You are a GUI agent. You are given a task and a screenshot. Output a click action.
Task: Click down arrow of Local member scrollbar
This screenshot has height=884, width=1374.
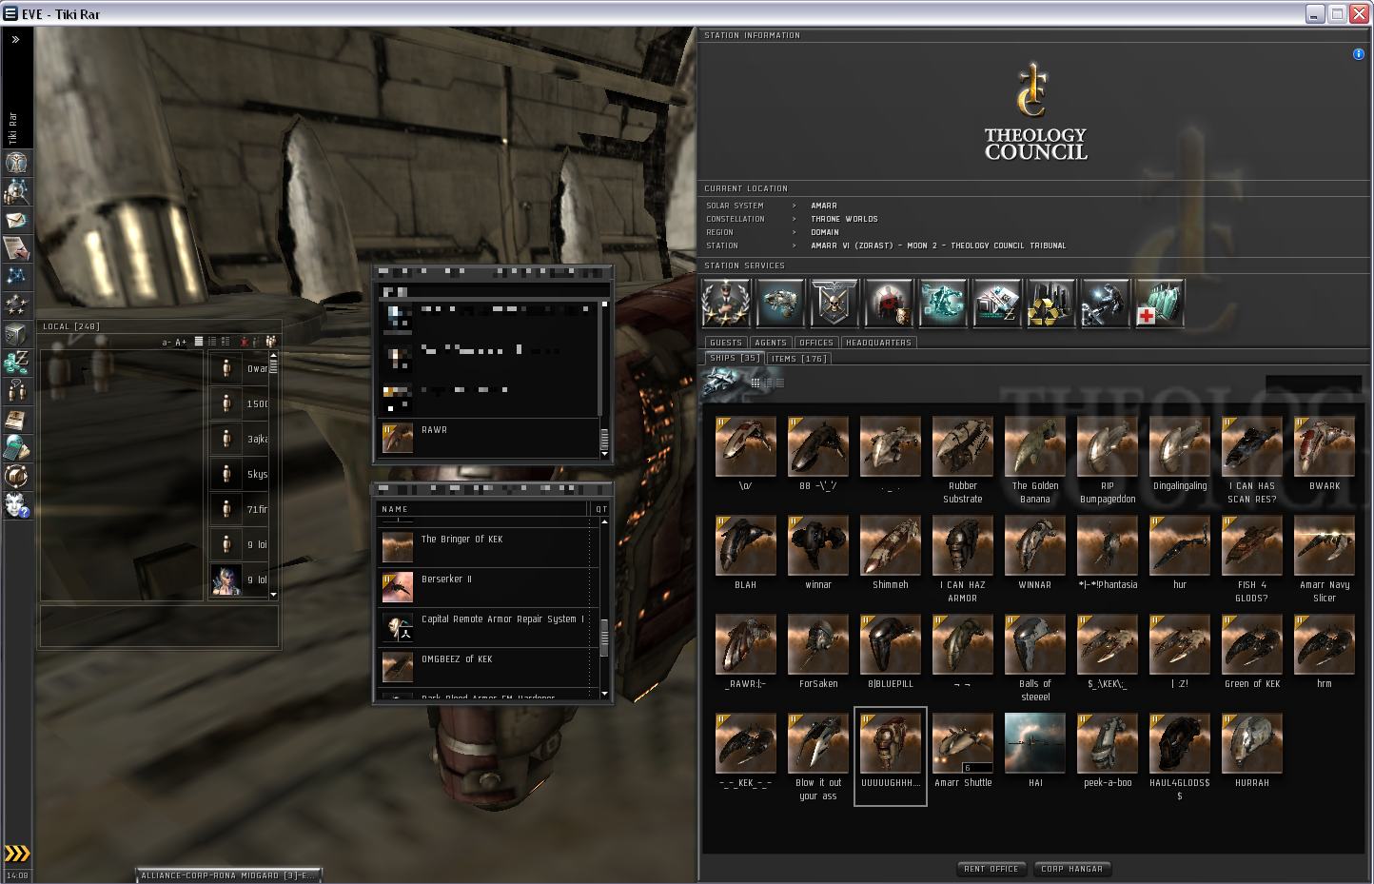[x=274, y=595]
